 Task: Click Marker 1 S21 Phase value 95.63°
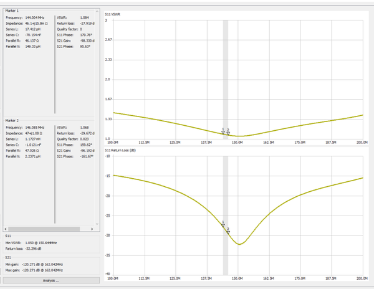pos(85,47)
